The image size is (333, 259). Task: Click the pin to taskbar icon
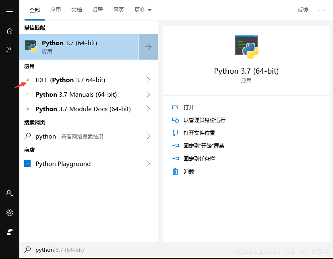(x=176, y=159)
